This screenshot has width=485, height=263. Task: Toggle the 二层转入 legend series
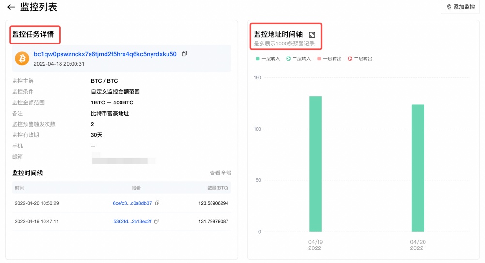coord(299,58)
